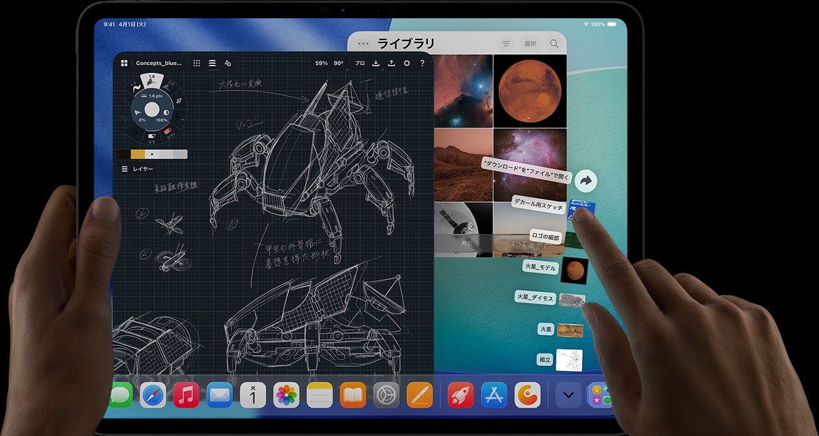Open the shapes and objects icon
Viewport: 819px width, 436px height.
(228, 63)
